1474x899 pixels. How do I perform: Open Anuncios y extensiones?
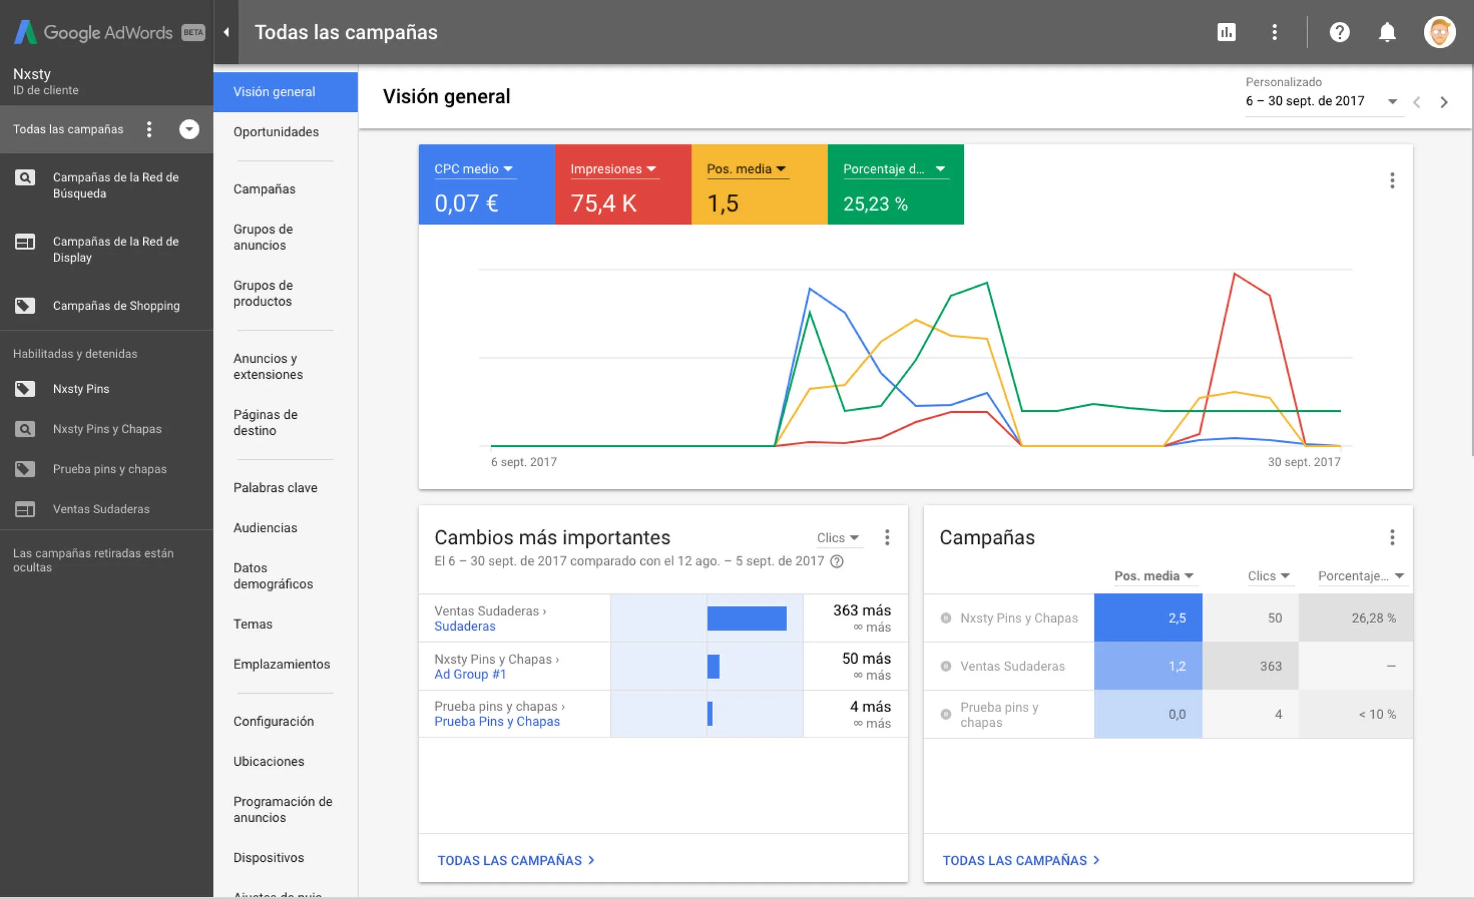click(x=268, y=366)
